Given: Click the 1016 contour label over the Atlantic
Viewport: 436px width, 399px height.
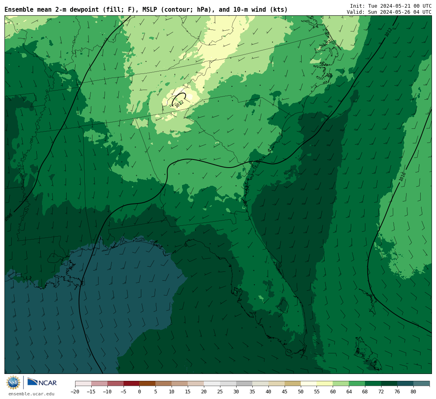Looking at the screenshot, I should pos(402,176).
